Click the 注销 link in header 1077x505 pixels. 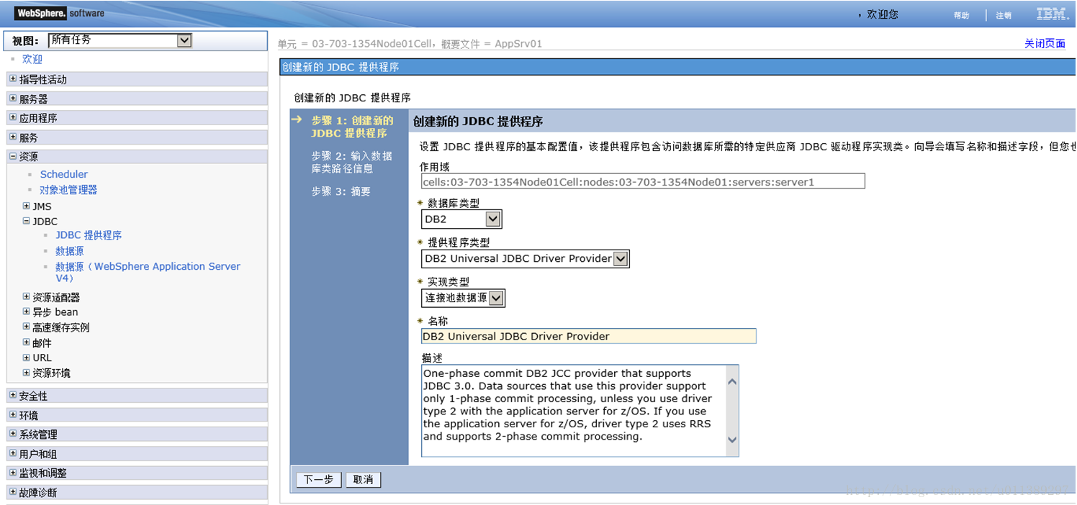pyautogui.click(x=1004, y=15)
